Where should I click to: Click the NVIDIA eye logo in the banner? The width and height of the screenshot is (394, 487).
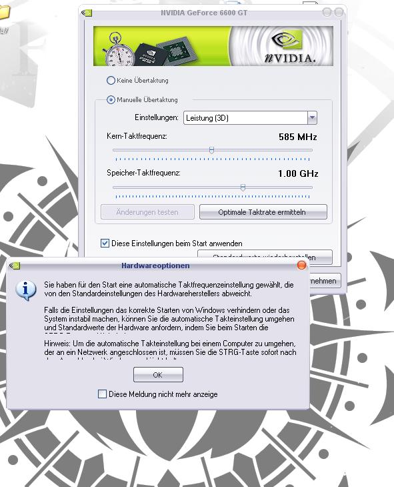(x=287, y=41)
